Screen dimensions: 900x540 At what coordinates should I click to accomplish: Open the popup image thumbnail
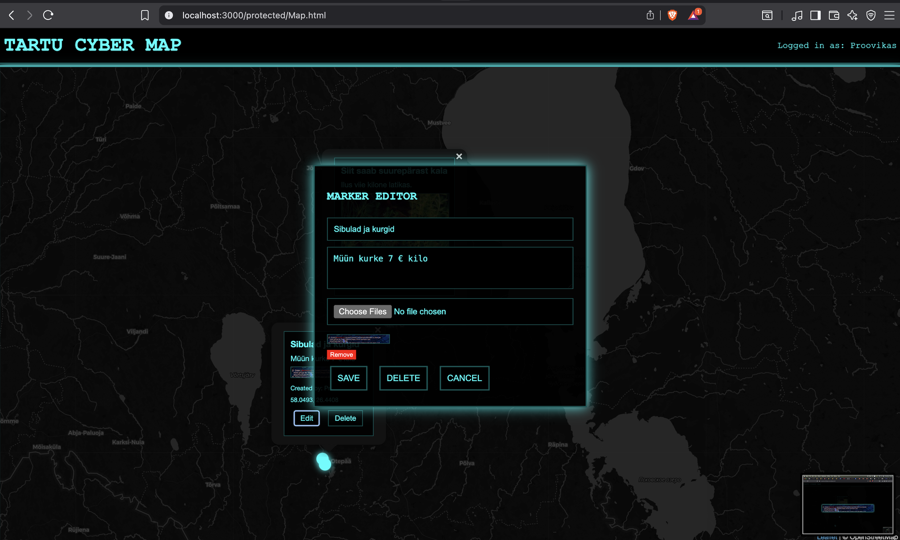tap(302, 372)
